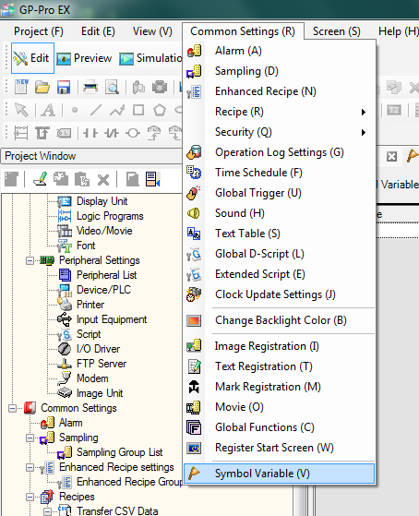The image size is (419, 516).
Task: Open Alarm from Common Settings menu
Action: (279, 51)
